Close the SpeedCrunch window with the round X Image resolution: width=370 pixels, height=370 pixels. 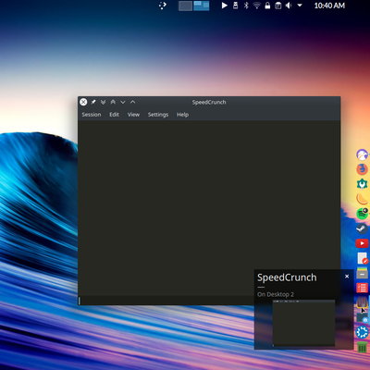[x=83, y=102]
